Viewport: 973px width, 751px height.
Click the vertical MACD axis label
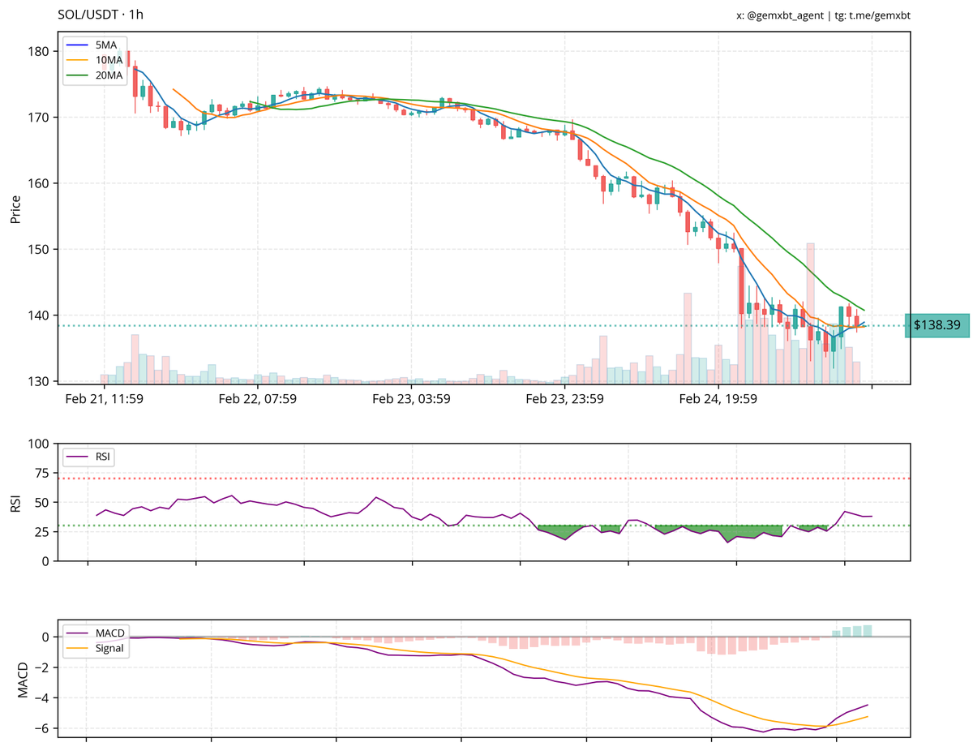(24, 680)
